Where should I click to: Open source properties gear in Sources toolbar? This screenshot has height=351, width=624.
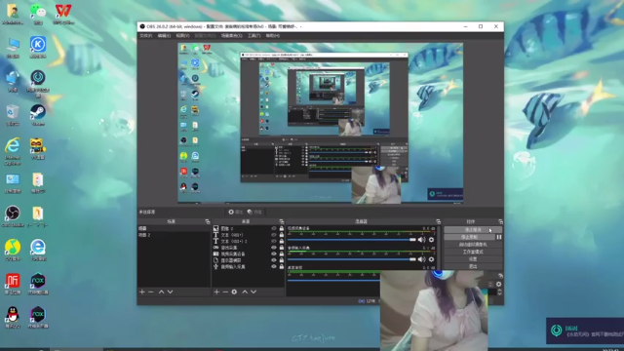coord(234,292)
